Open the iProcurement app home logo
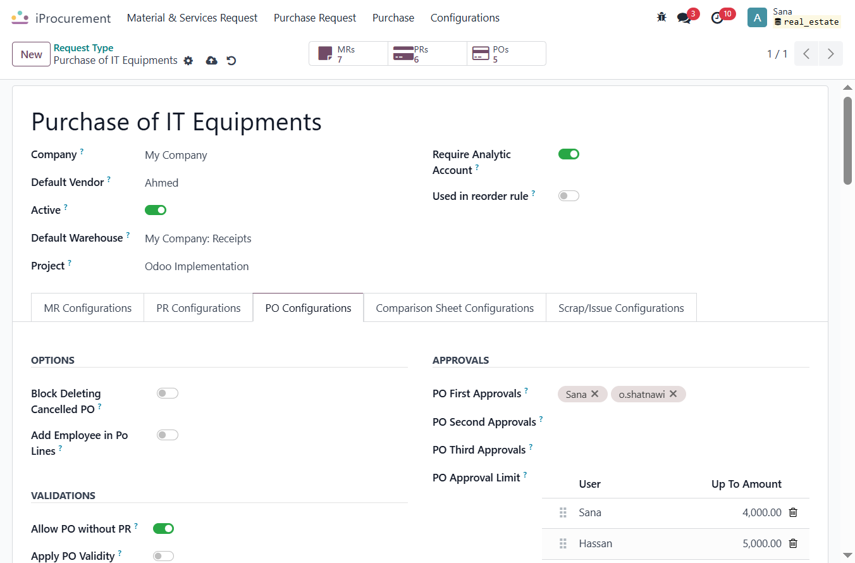The width and height of the screenshot is (855, 563). [20, 18]
